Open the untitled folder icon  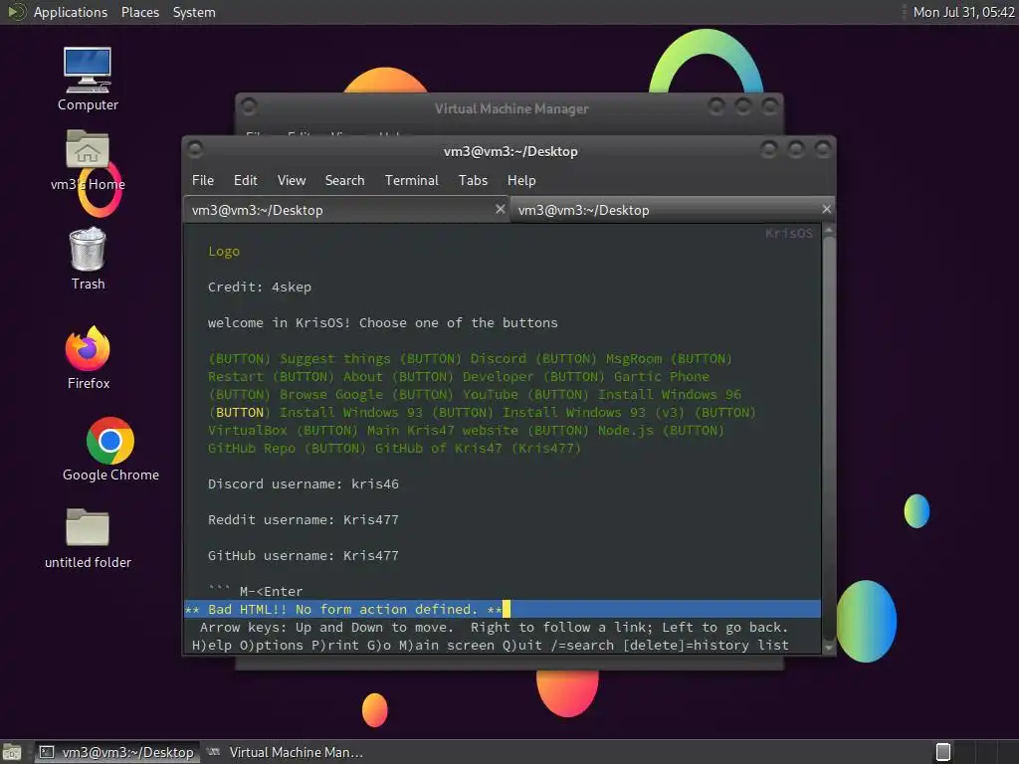[x=88, y=539]
